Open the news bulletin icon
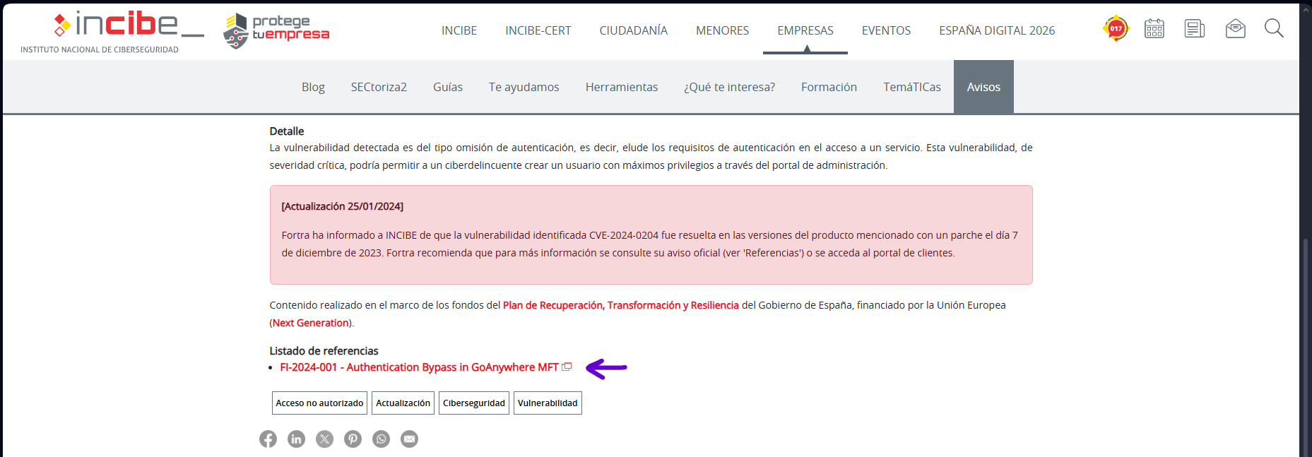Image resolution: width=1312 pixels, height=457 pixels. pyautogui.click(x=1195, y=28)
